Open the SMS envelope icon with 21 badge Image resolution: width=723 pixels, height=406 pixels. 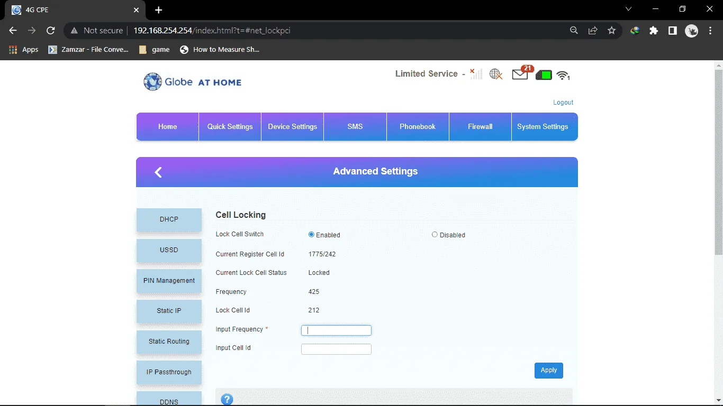pyautogui.click(x=521, y=73)
